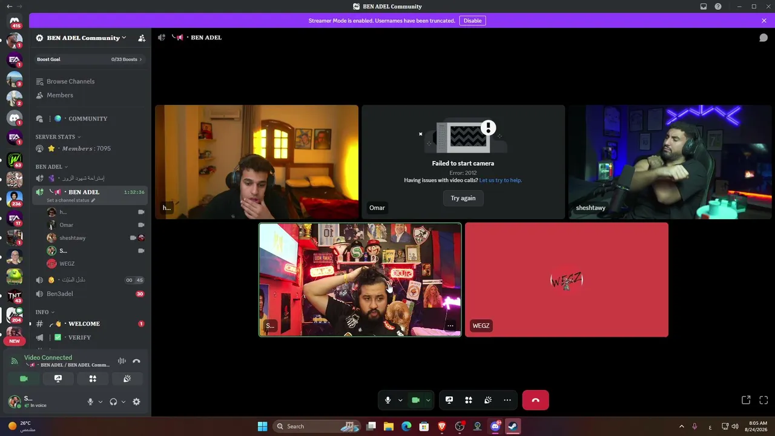Open Microsoft Edge from the taskbar
775x436 pixels.
pos(406,426)
